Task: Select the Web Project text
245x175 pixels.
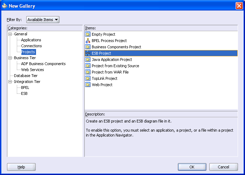Action: click(x=102, y=85)
